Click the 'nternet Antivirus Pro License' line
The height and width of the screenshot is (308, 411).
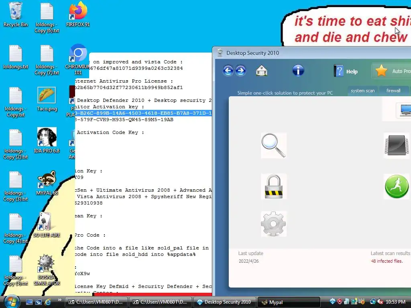pos(124,81)
